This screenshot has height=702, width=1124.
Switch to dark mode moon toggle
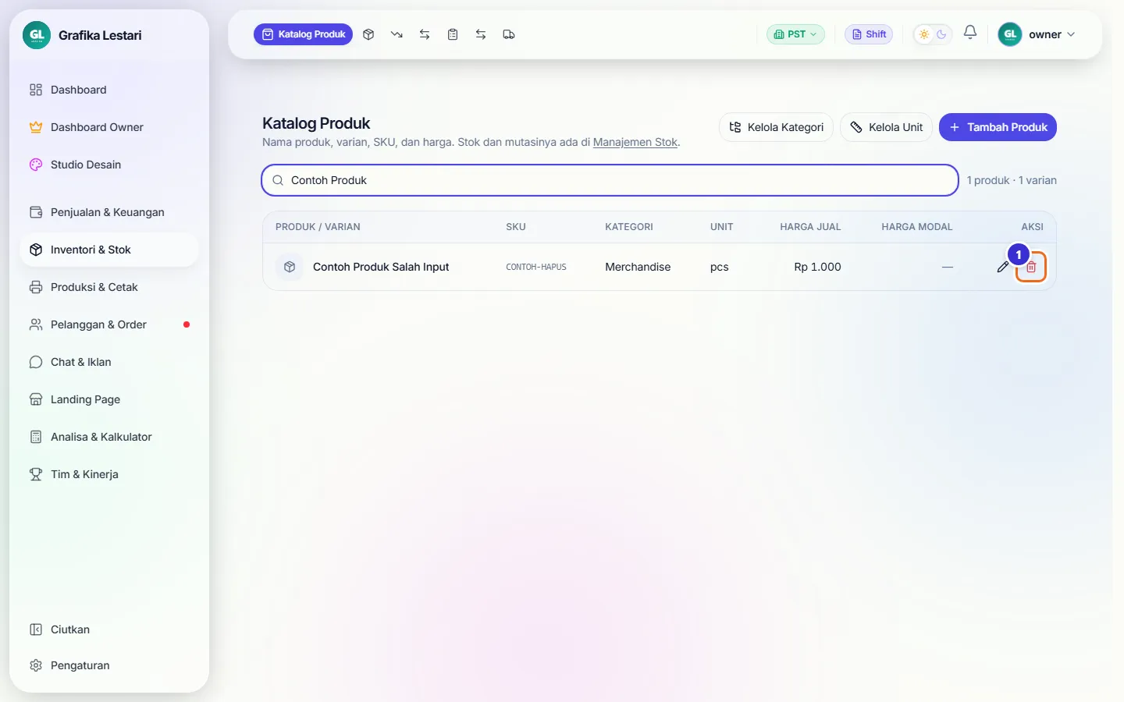pos(941,34)
